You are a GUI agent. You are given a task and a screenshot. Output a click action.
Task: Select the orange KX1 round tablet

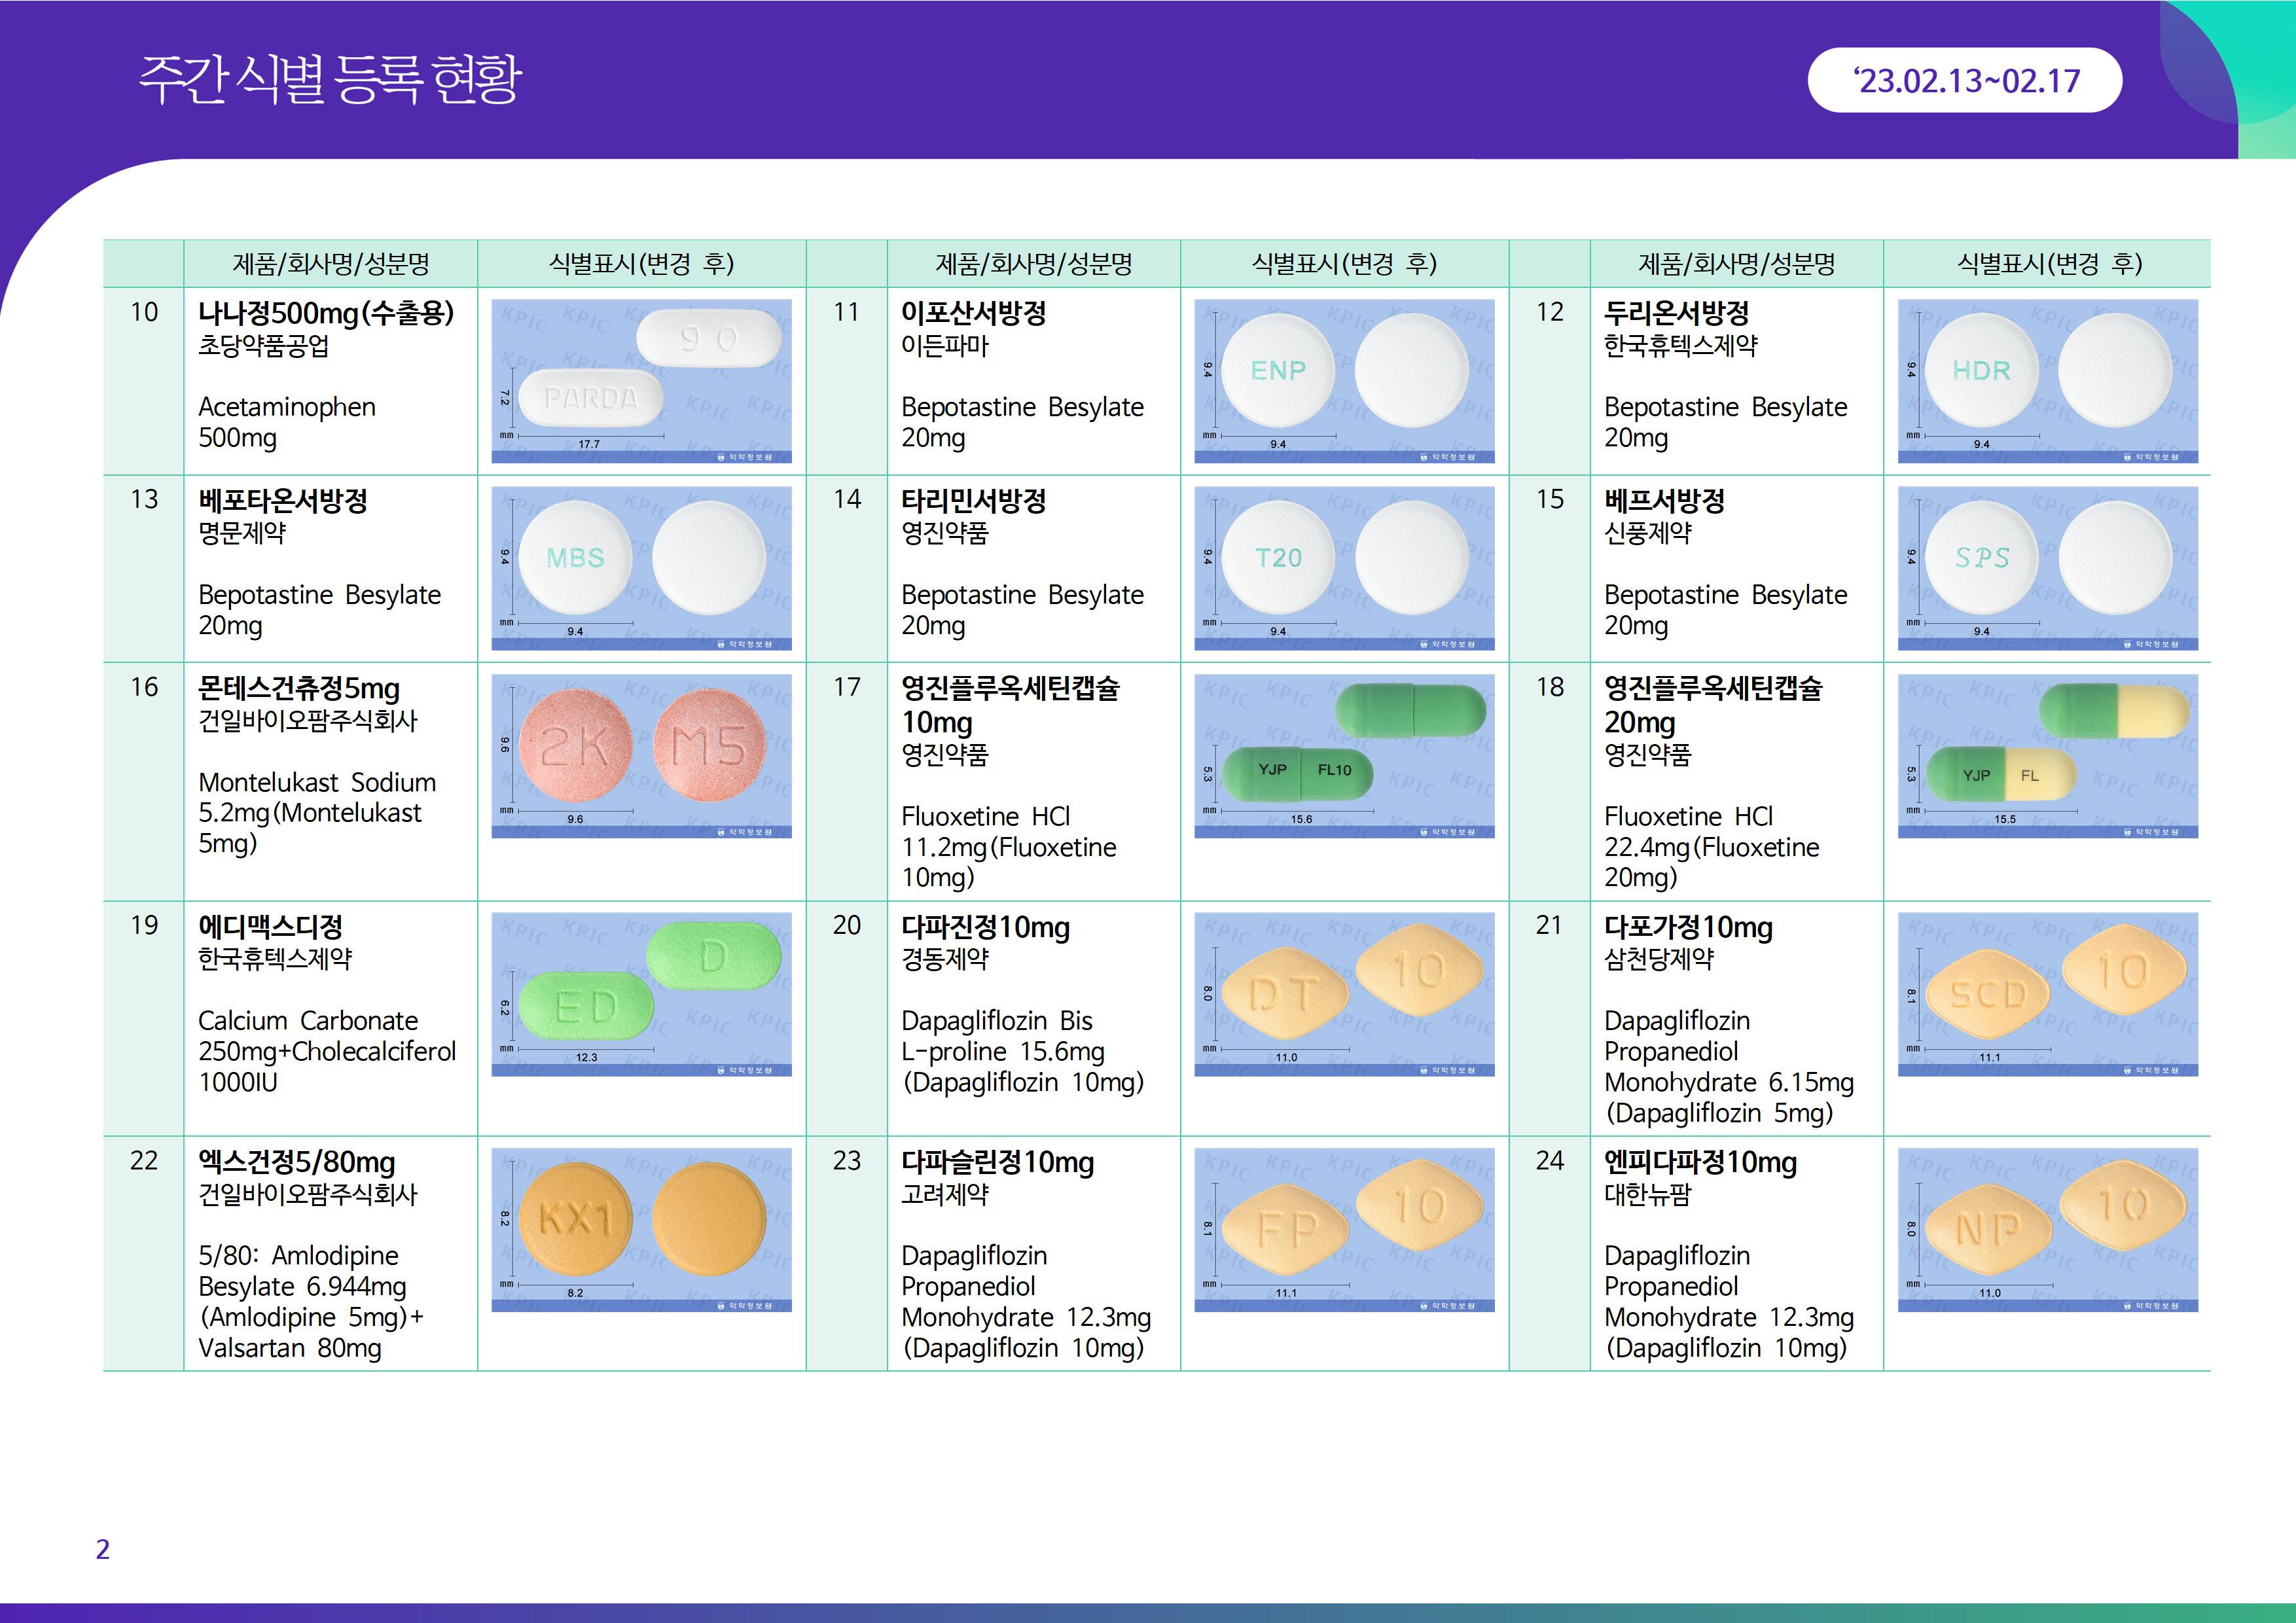(575, 1219)
